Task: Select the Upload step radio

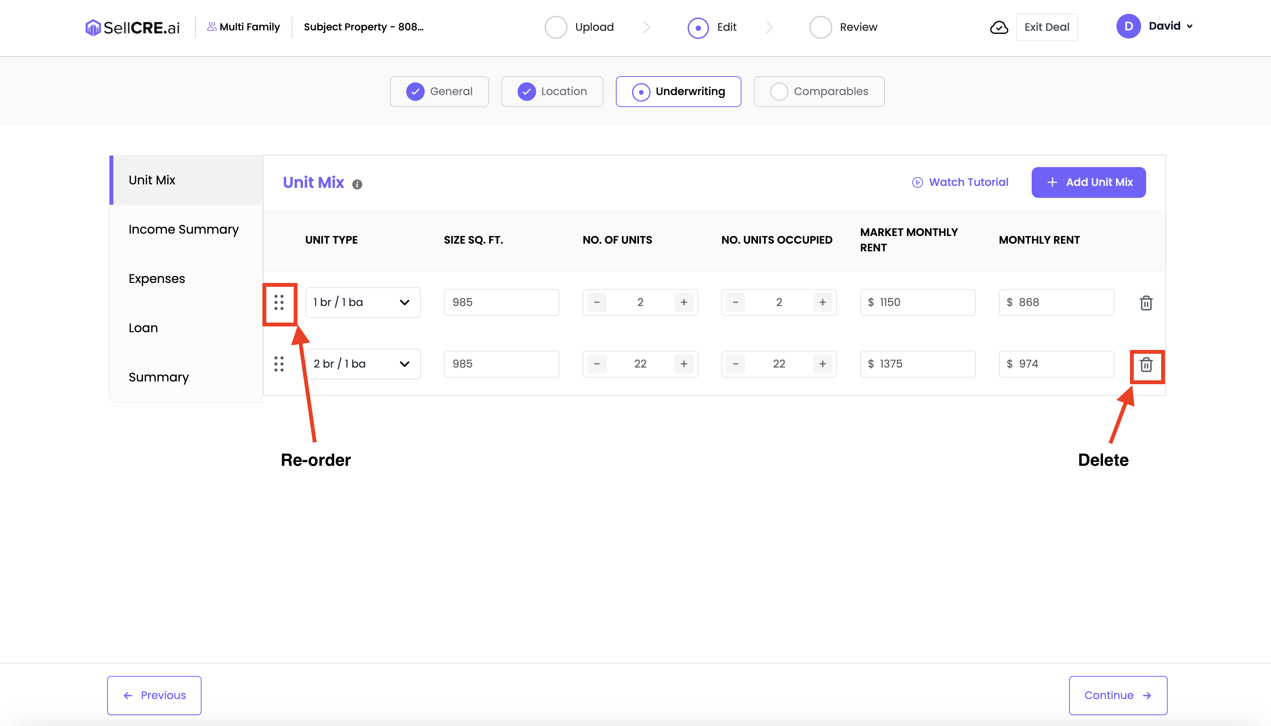Action: click(x=556, y=27)
